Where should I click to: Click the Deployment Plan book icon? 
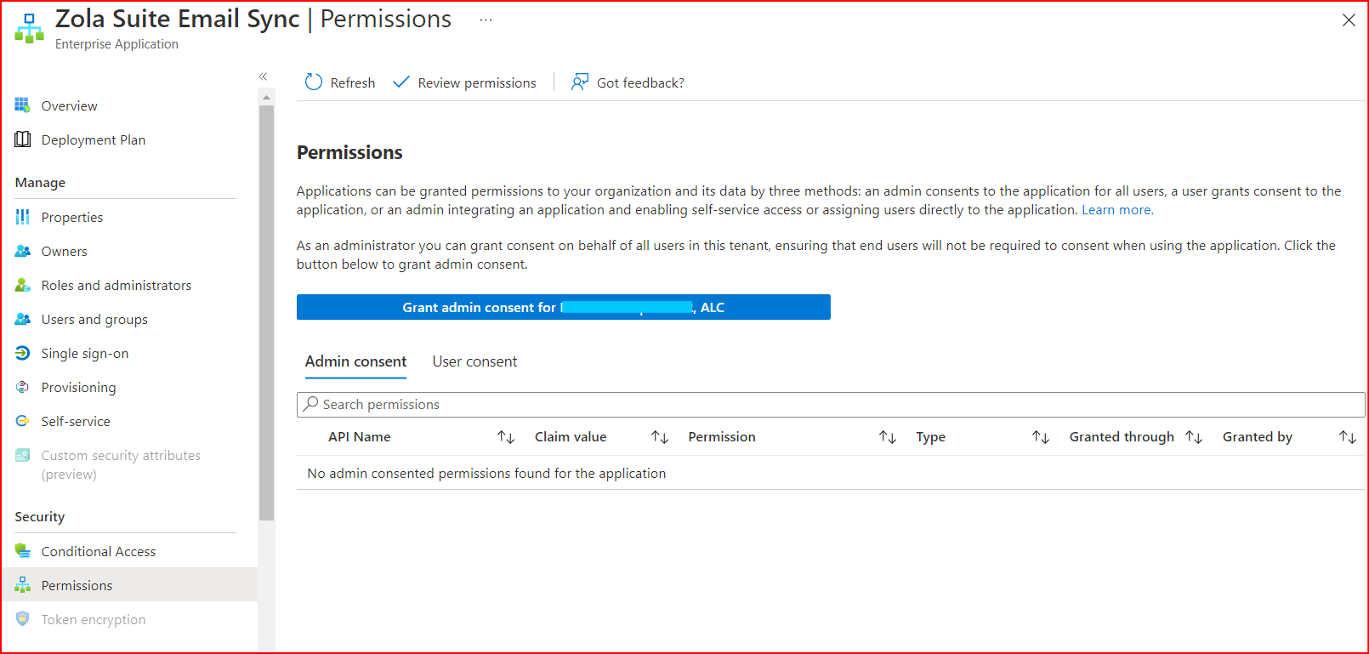(22, 139)
